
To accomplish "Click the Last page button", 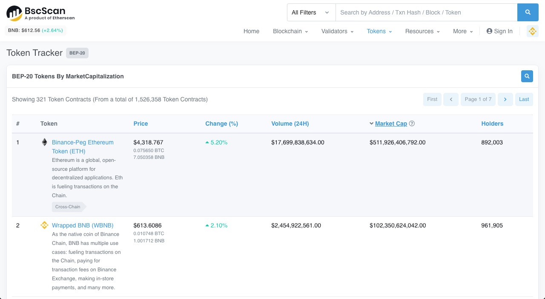I will tap(524, 99).
